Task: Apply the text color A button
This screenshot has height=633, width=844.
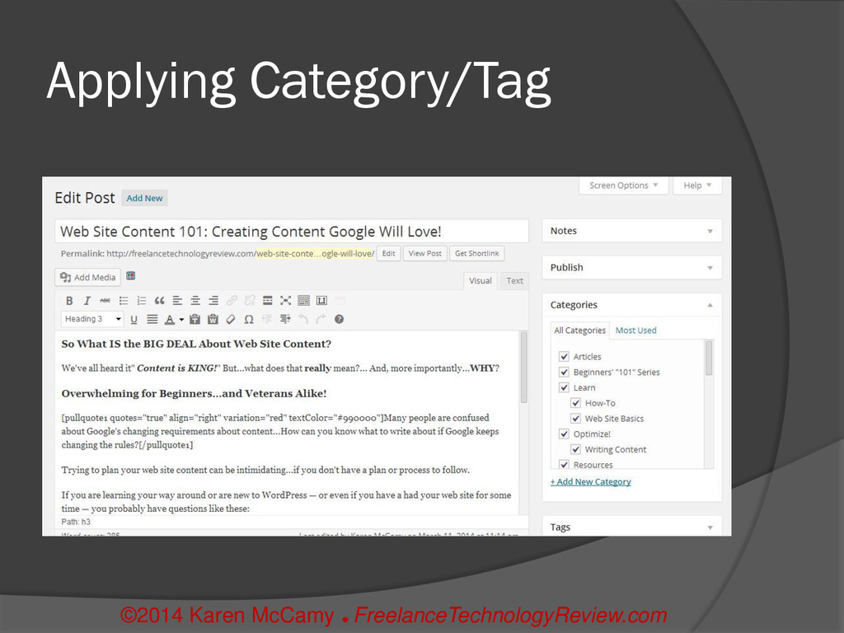Action: click(x=170, y=319)
